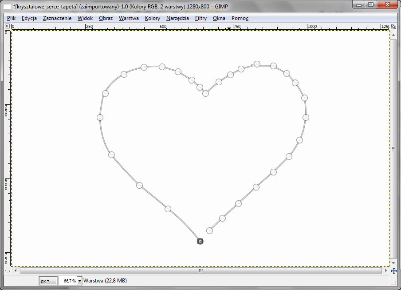Screen dimensions: 401x290
Task: Open the Zaznaczenie menu
Action: pos(57,18)
